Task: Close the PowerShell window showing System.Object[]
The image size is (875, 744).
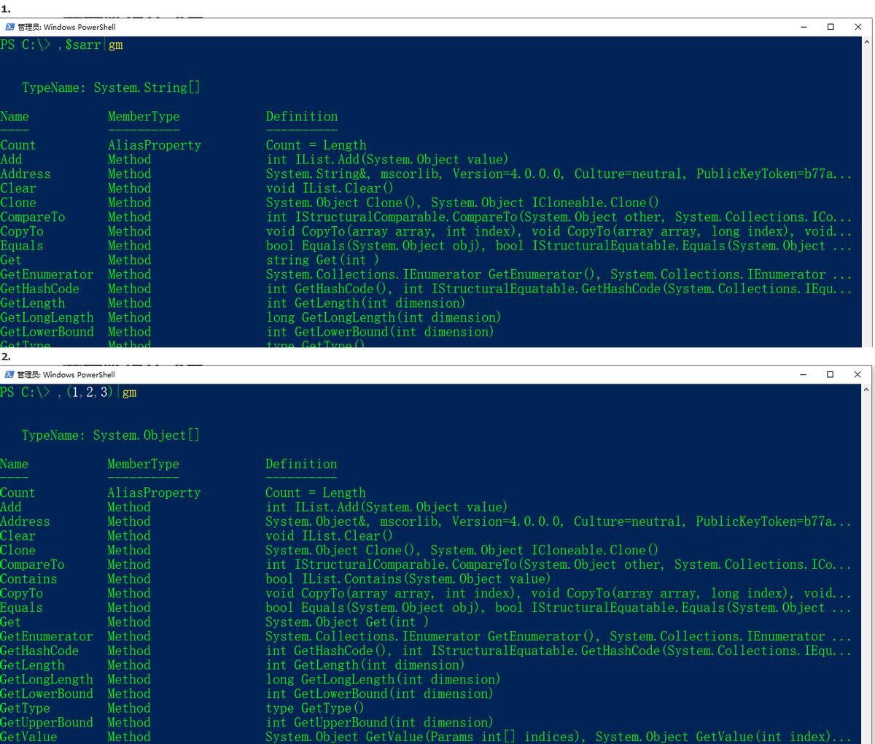Action: (857, 375)
